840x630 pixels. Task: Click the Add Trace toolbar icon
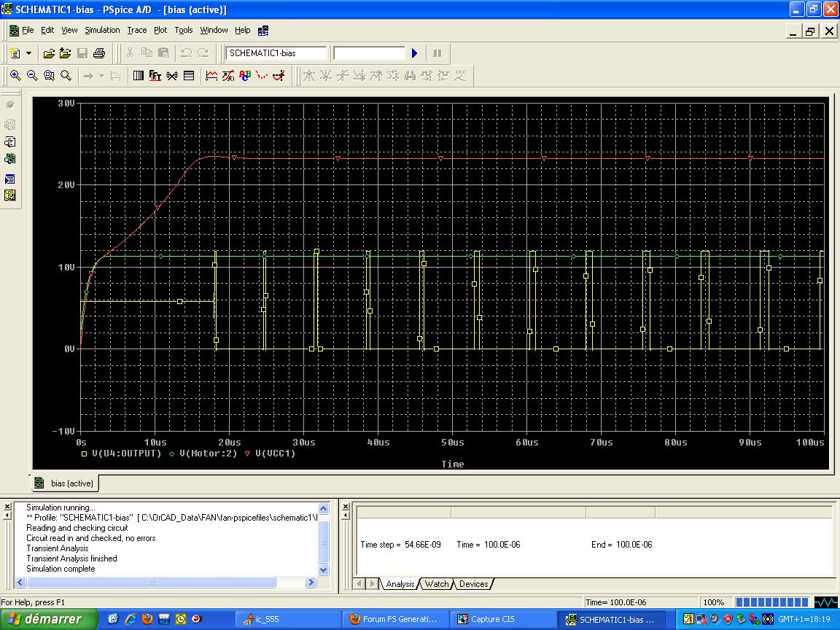[211, 75]
